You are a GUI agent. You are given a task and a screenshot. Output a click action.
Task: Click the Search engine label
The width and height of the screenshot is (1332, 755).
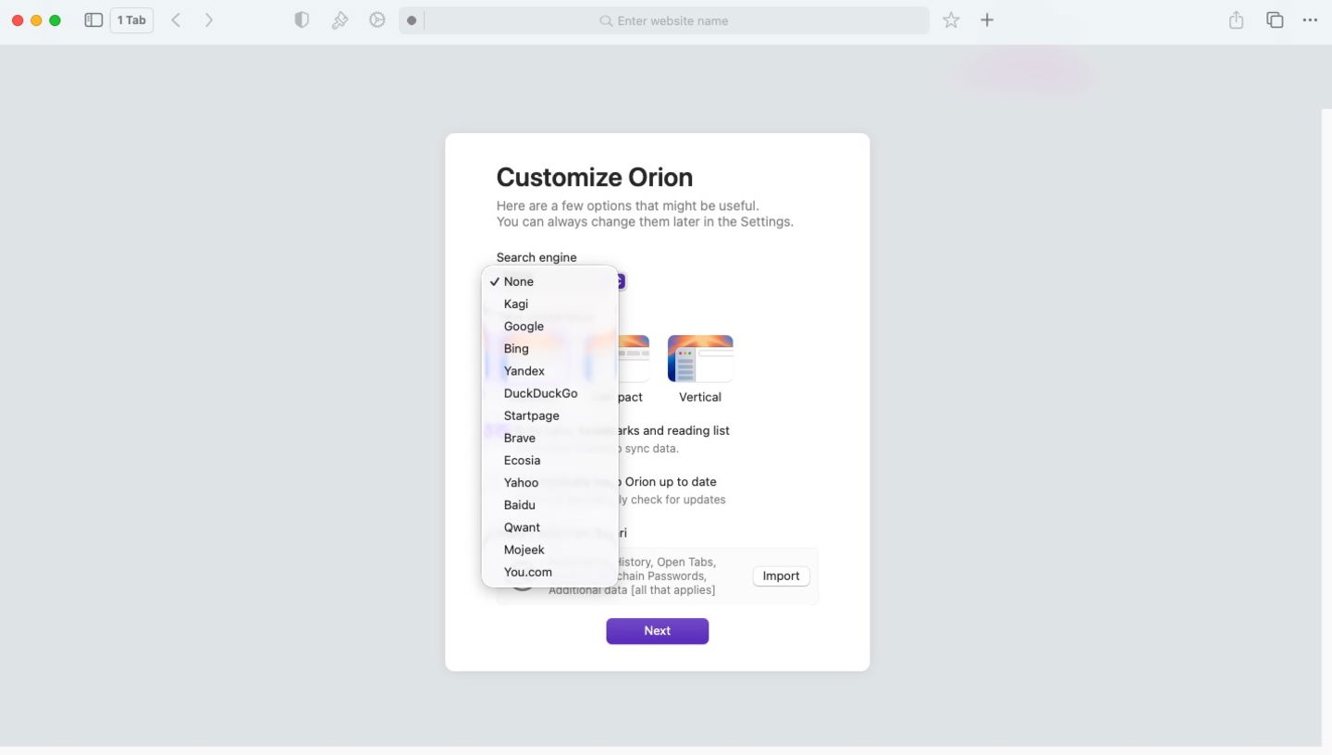coord(536,257)
